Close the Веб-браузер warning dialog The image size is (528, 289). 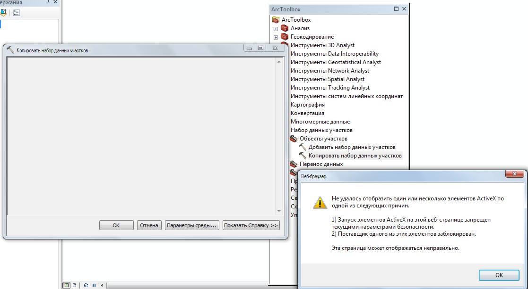[515, 174]
